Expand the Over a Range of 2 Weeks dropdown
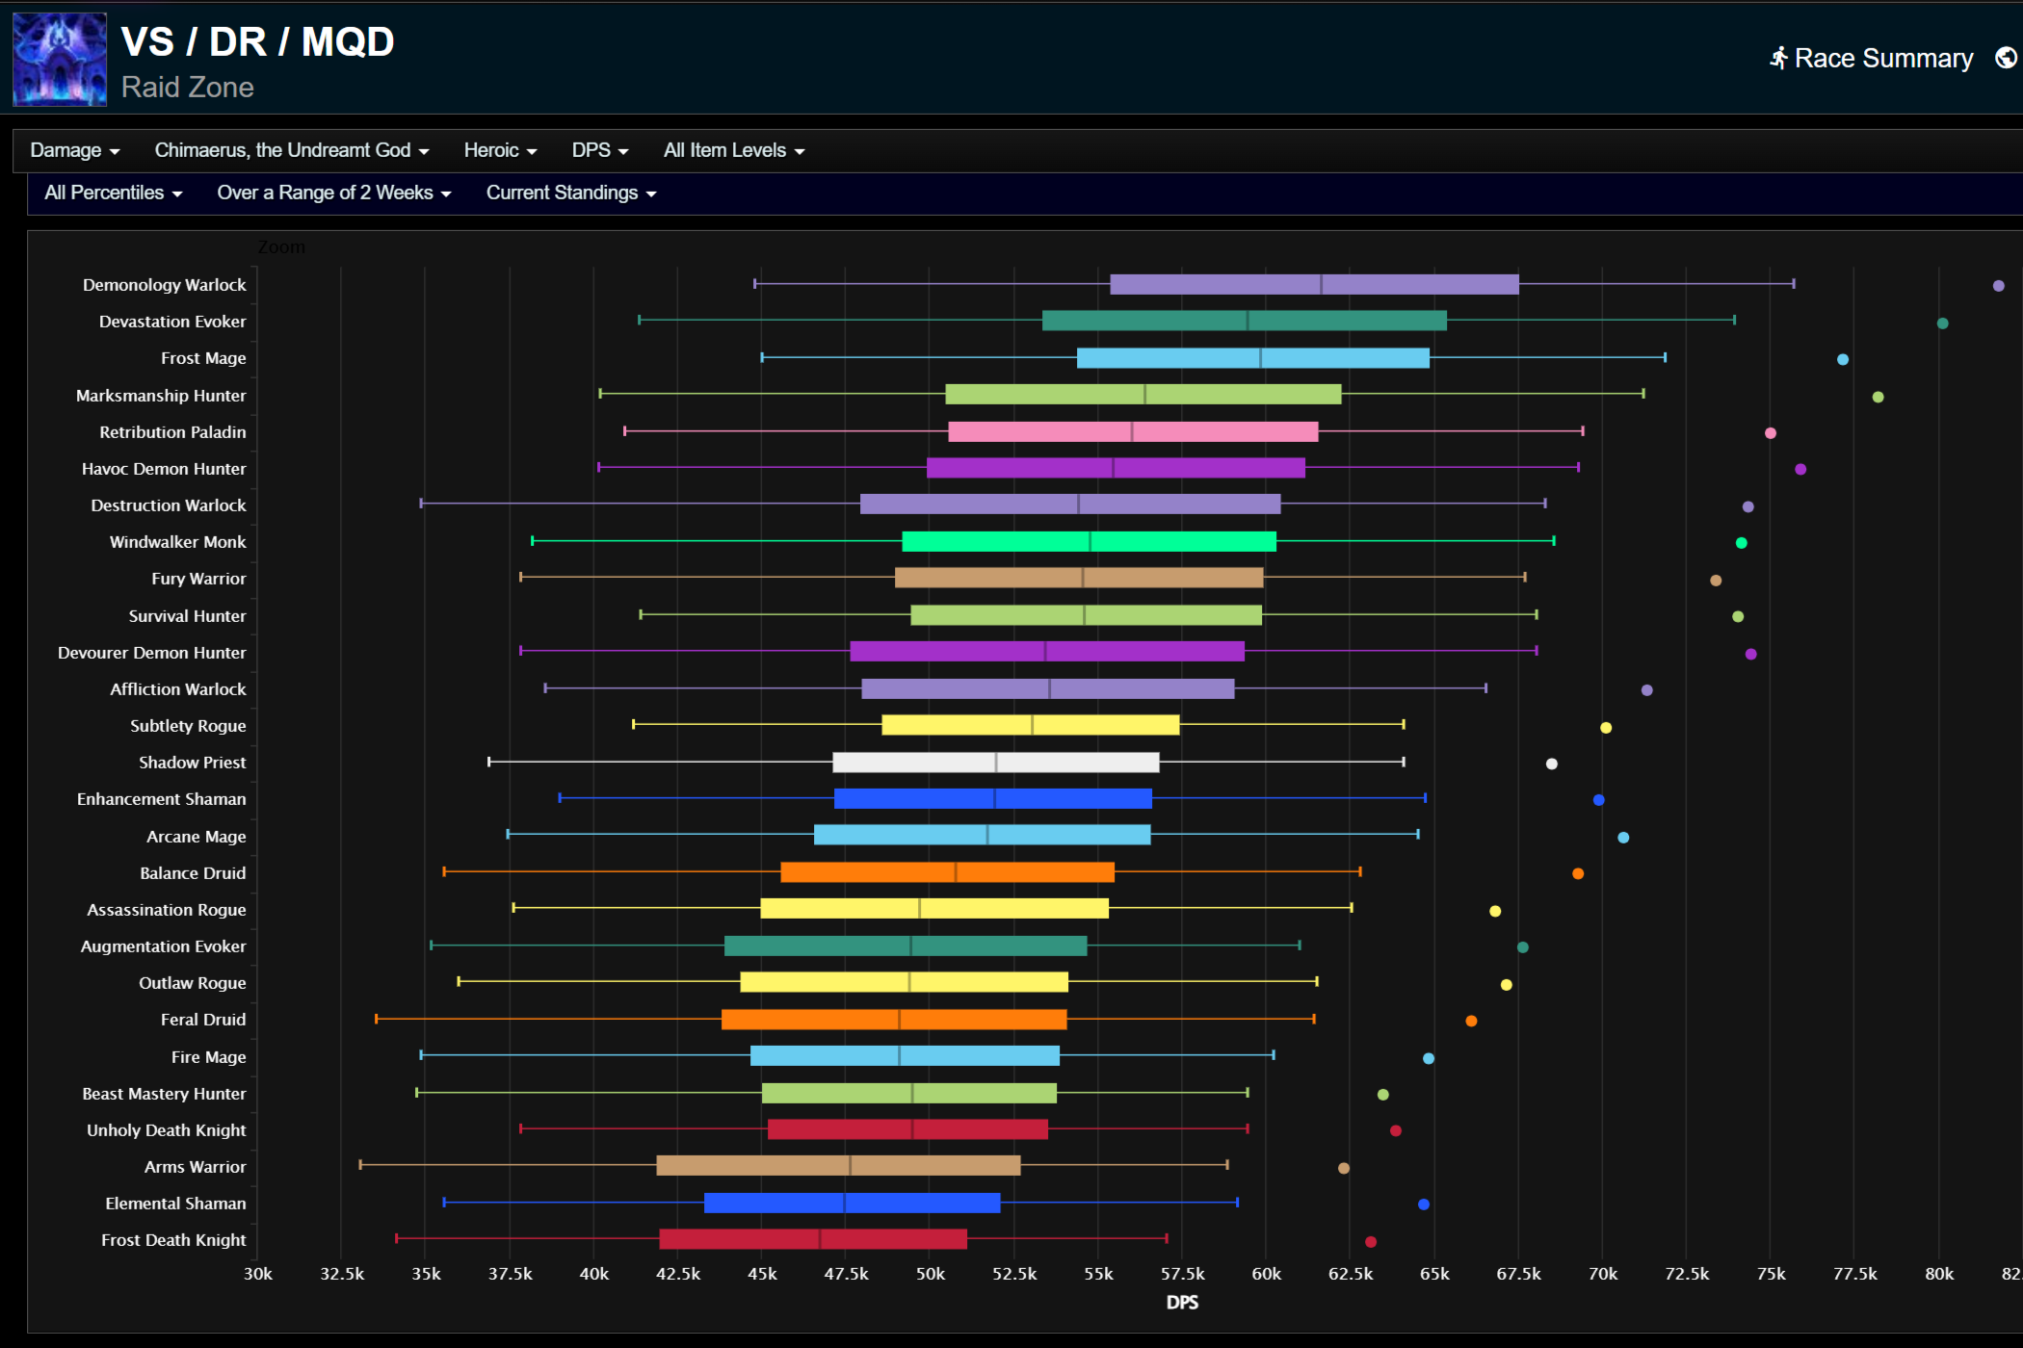The width and height of the screenshot is (2023, 1348). click(x=333, y=193)
